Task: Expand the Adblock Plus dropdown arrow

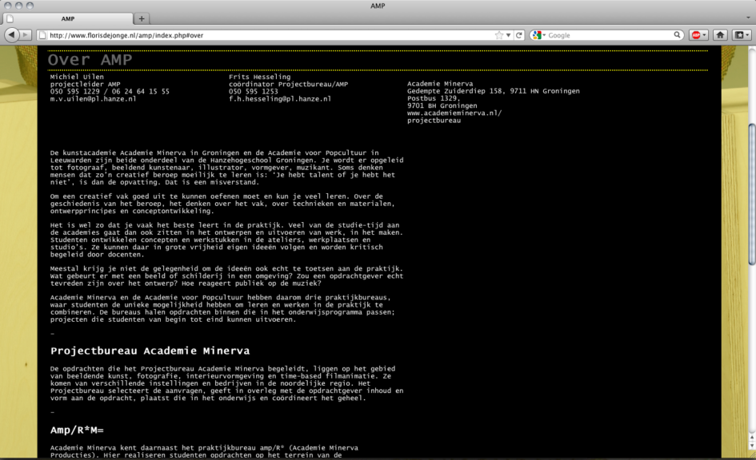Action: [704, 35]
